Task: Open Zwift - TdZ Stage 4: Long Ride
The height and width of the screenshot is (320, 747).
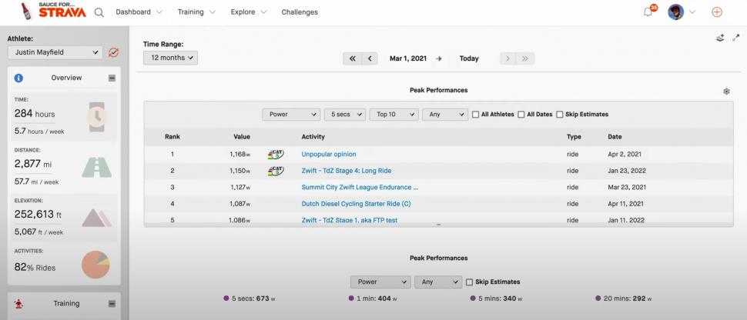Action: click(x=347, y=171)
